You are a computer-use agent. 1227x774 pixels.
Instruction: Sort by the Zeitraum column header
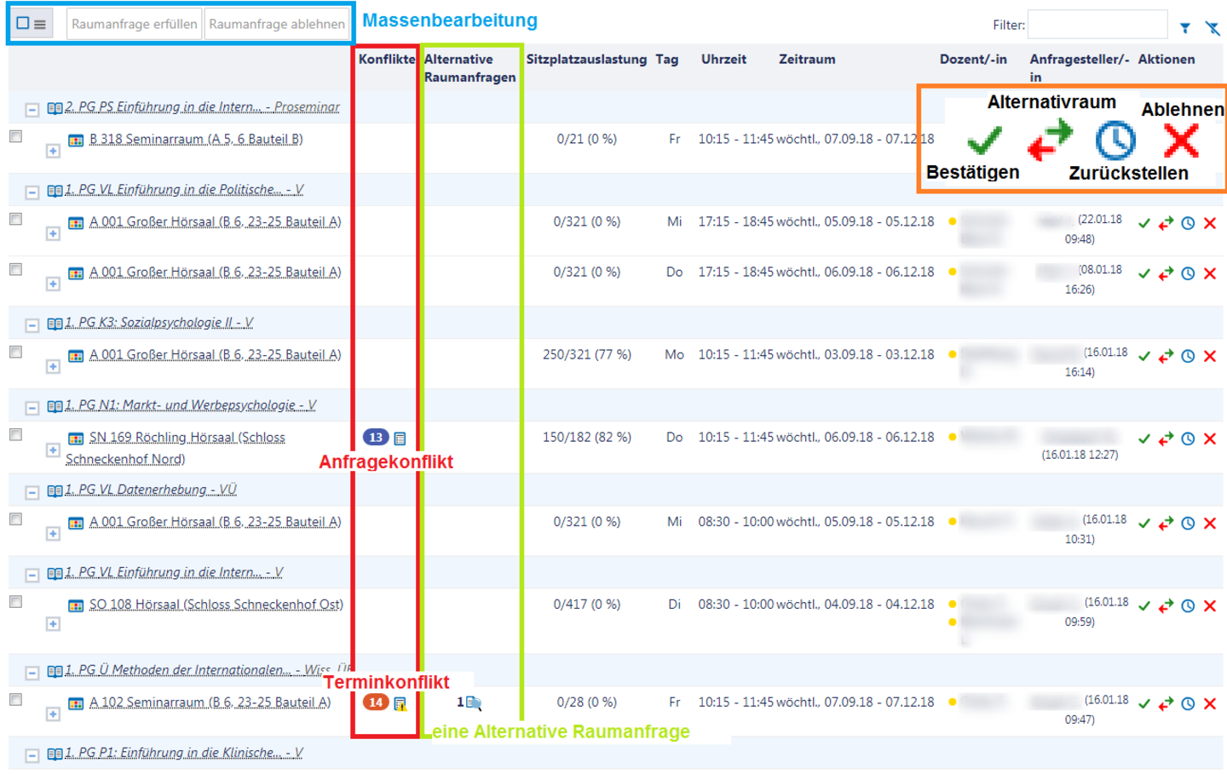(807, 59)
